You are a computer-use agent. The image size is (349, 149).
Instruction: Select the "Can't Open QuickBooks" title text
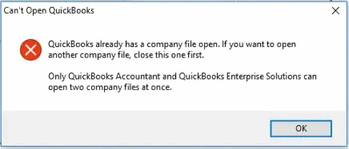(x=49, y=11)
